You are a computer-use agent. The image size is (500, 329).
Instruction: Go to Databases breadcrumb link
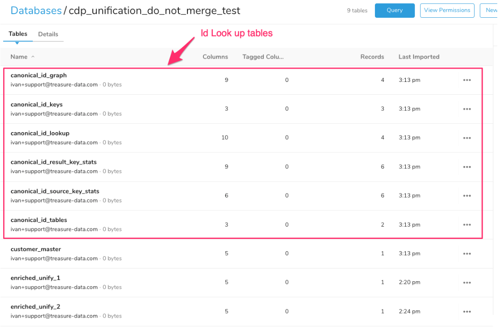pos(36,10)
